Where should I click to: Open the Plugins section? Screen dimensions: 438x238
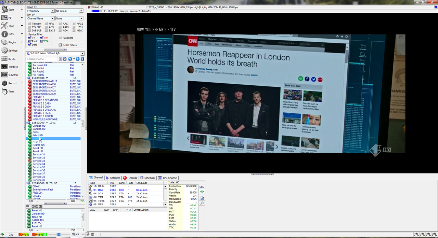(x=9, y=42)
